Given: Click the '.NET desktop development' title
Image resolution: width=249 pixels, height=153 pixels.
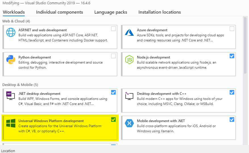Looking at the screenshot, I should (x=40, y=94).
